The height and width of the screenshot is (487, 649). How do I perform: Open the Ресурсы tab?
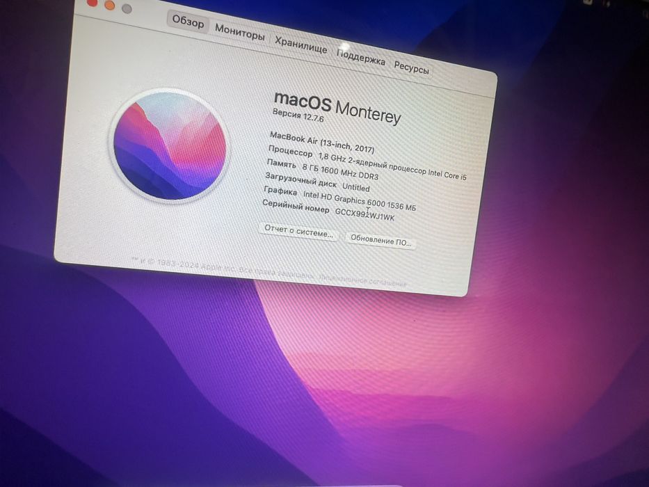411,67
